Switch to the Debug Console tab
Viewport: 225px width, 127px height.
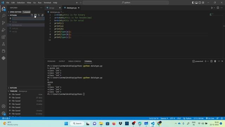(75, 61)
